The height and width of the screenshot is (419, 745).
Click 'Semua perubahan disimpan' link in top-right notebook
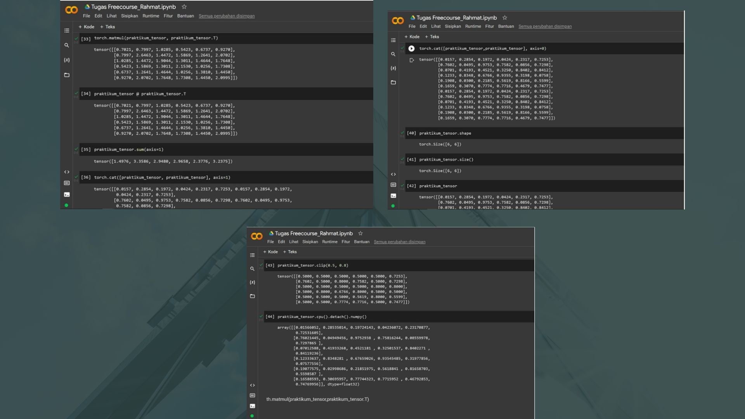[x=545, y=26]
